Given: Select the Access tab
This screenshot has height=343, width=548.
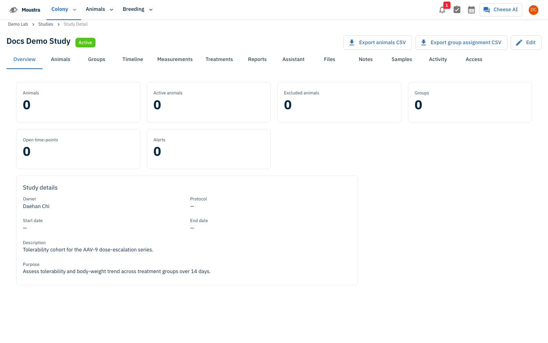Looking at the screenshot, I should pyautogui.click(x=474, y=59).
